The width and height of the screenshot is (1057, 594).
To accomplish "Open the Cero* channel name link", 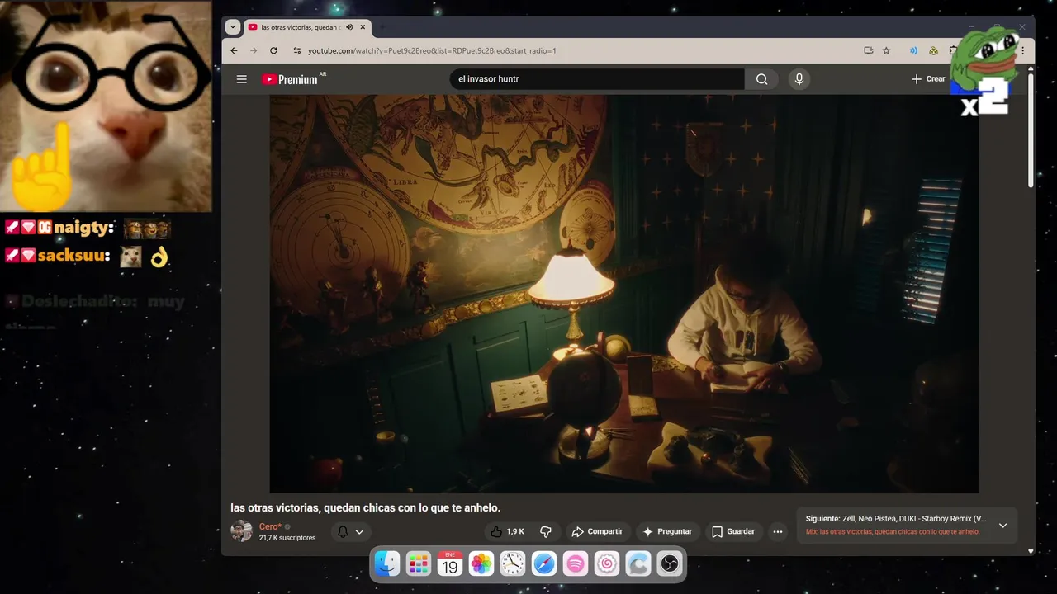I will click(x=270, y=526).
